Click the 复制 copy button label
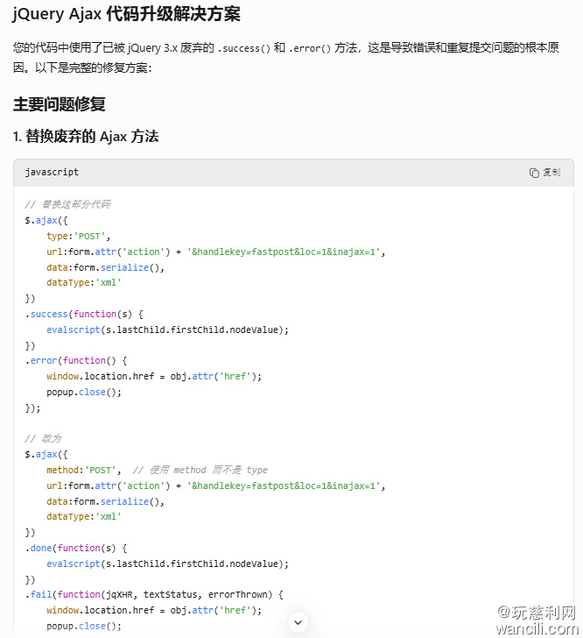This screenshot has width=583, height=638. point(551,173)
